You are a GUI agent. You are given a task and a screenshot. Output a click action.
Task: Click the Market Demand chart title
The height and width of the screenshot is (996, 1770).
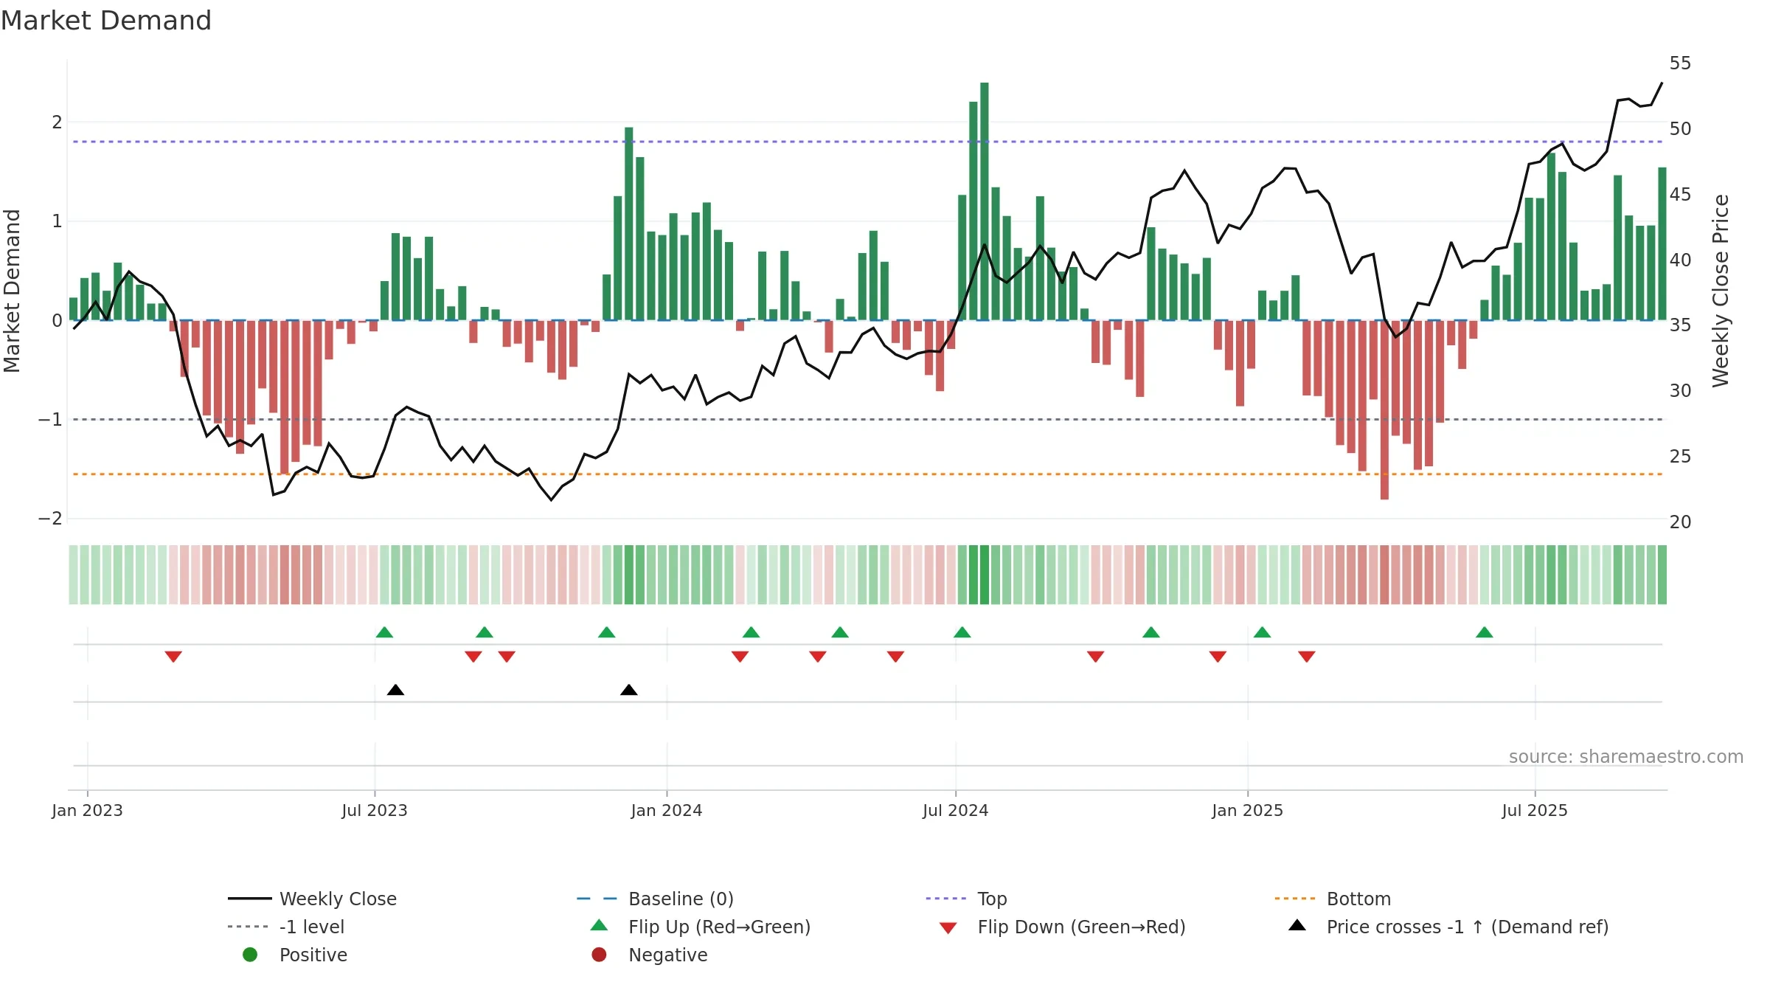coord(106,21)
